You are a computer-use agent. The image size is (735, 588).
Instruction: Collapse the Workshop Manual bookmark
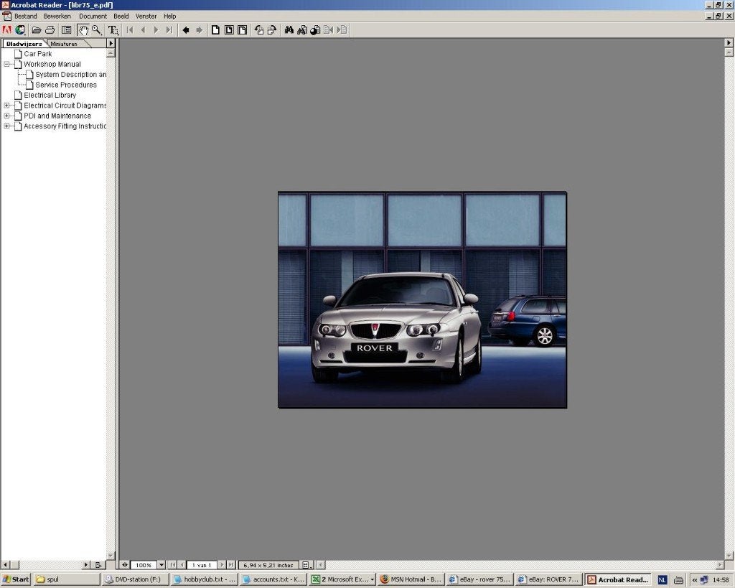click(x=6, y=64)
